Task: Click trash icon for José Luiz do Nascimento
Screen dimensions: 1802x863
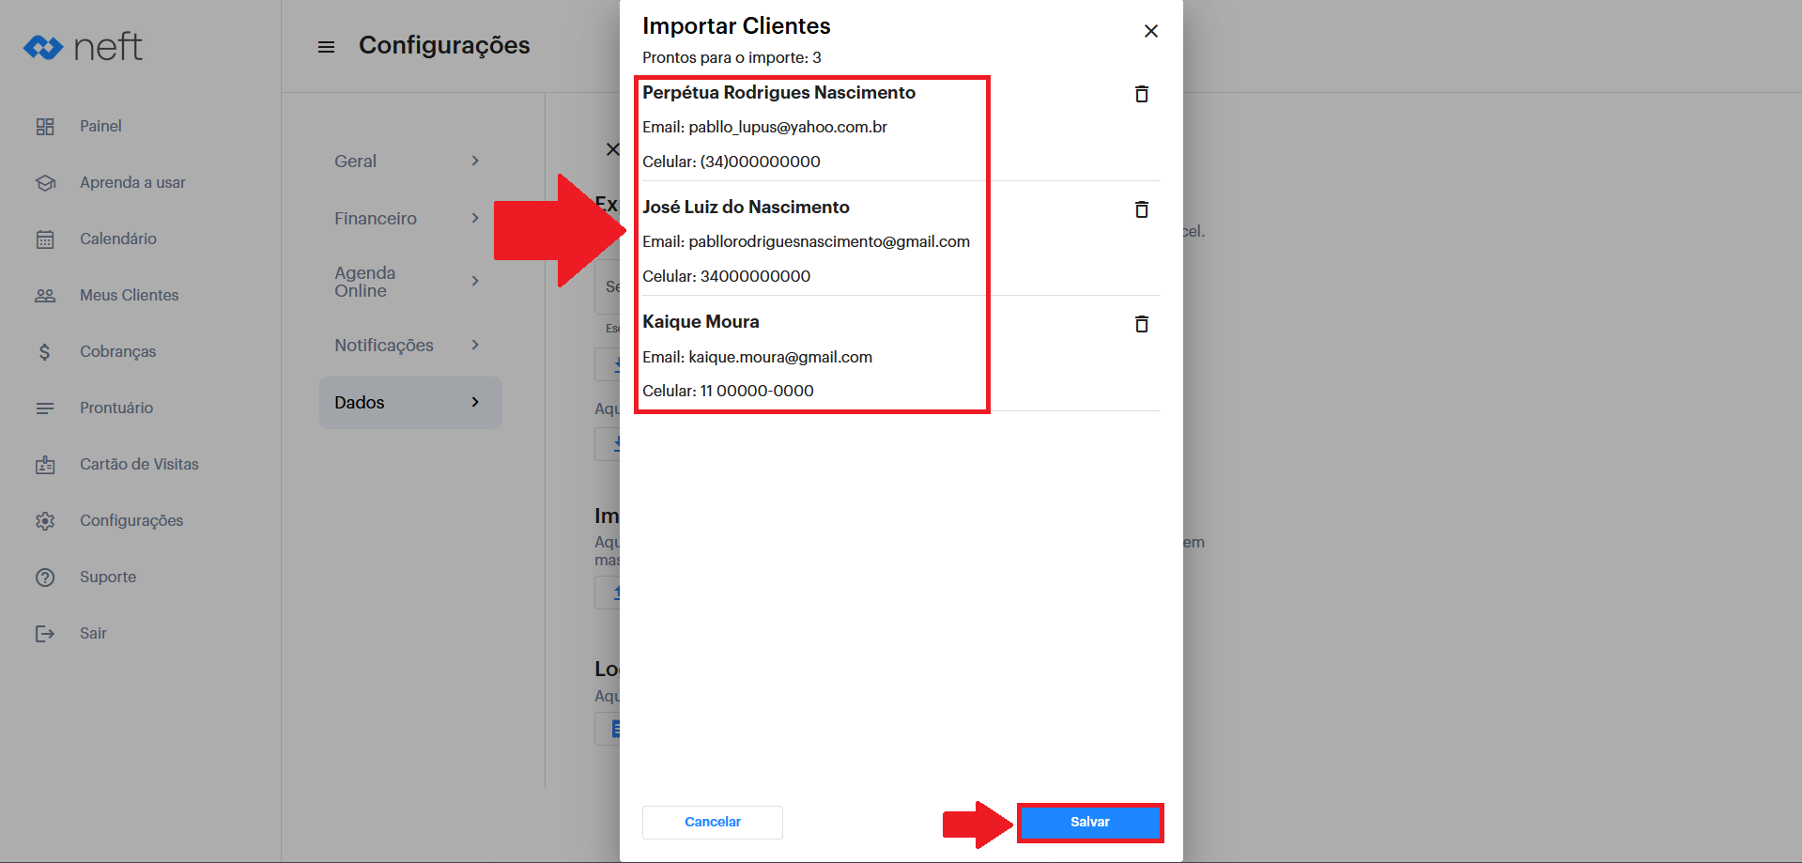Action: tap(1141, 209)
